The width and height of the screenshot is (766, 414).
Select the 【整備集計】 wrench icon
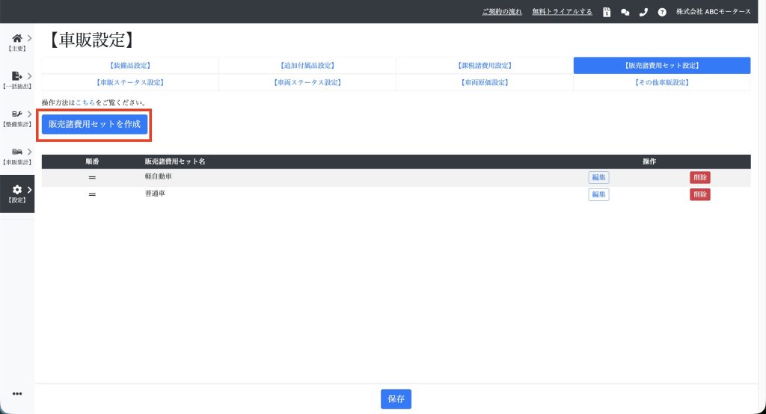pos(16,115)
